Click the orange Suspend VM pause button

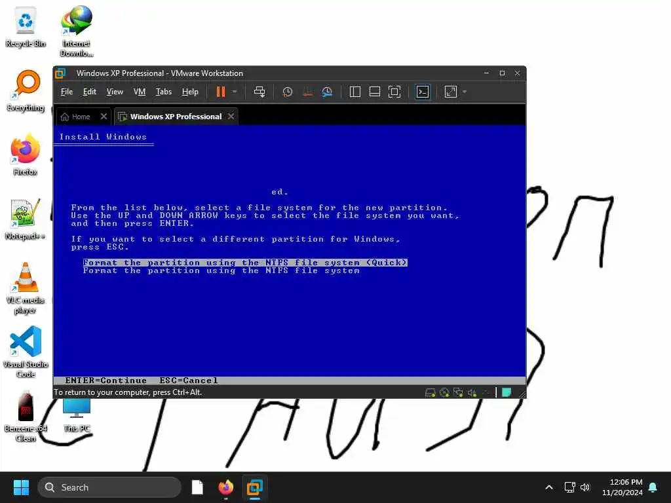tap(220, 92)
